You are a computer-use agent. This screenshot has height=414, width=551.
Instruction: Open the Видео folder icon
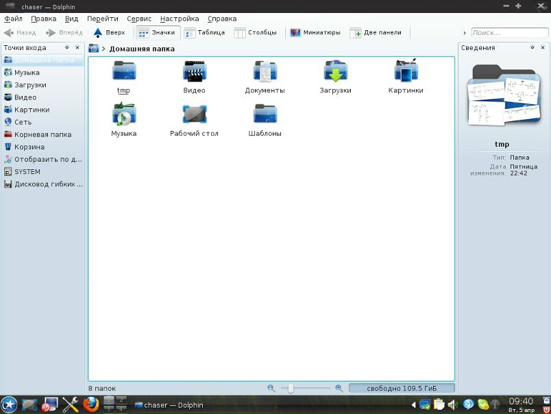[194, 73]
